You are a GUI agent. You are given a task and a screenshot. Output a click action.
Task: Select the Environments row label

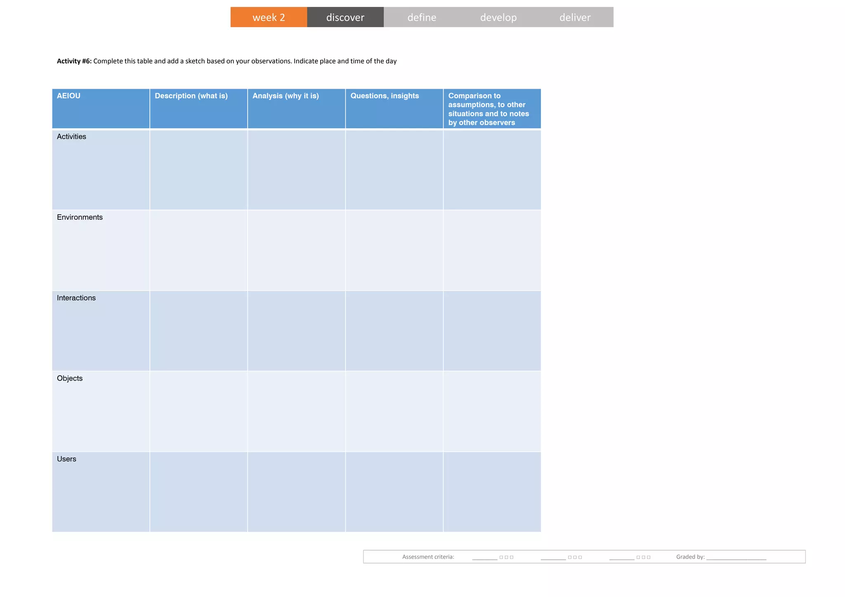80,217
